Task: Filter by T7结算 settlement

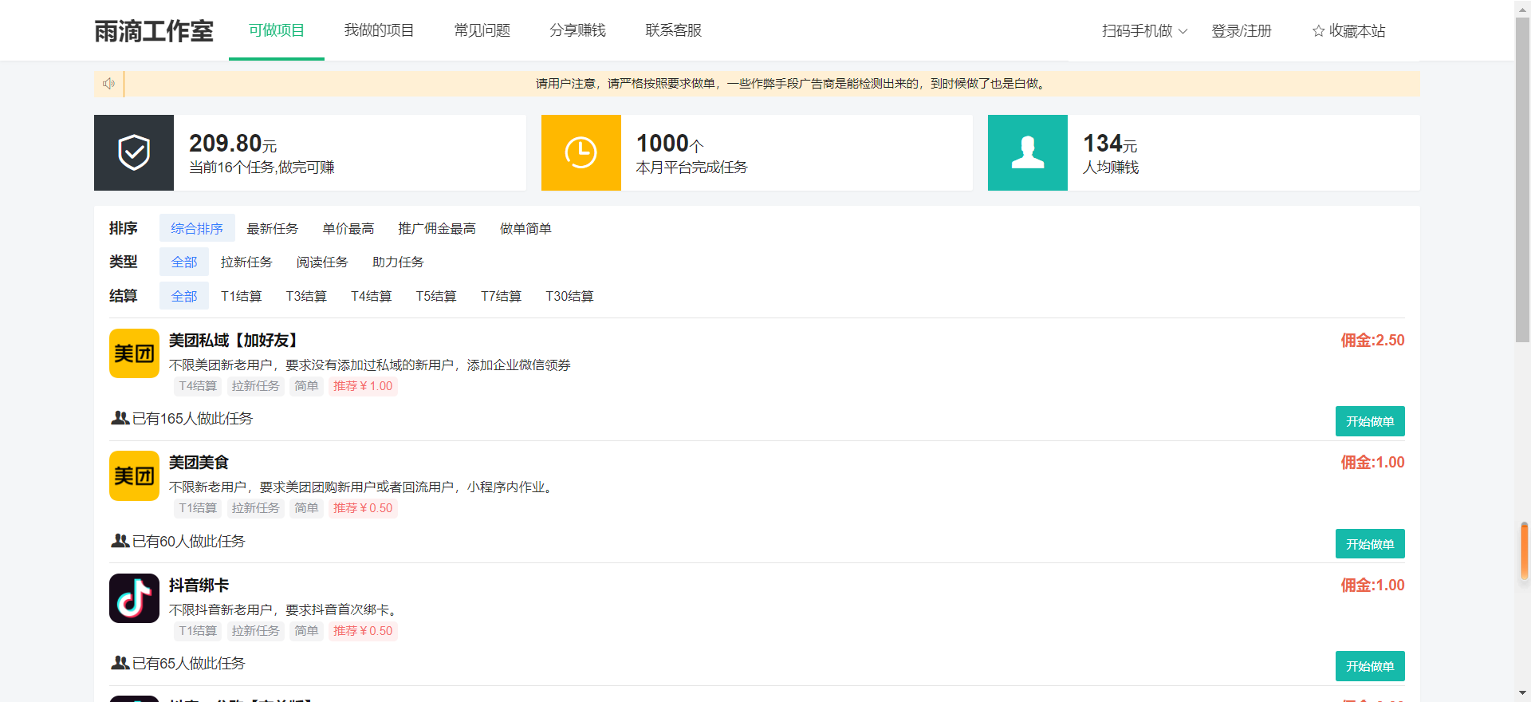Action: click(501, 296)
